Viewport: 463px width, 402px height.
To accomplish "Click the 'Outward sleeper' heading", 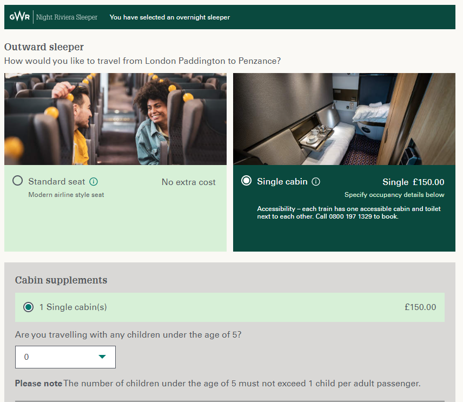I will [x=44, y=47].
